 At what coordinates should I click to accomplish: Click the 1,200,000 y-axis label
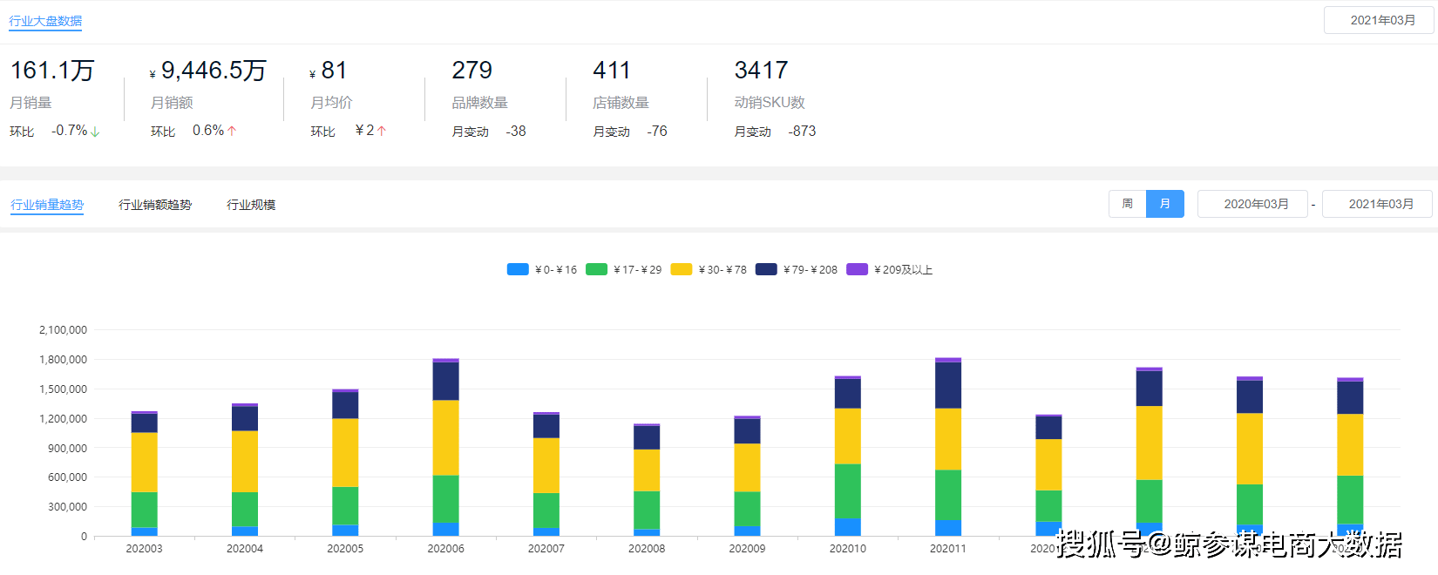point(63,418)
